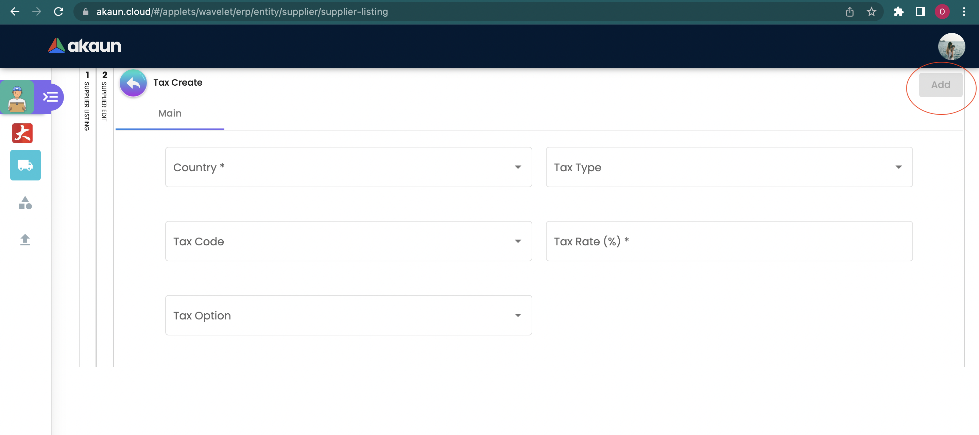This screenshot has height=435, width=979.
Task: Open the Tax Type dropdown
Action: pyautogui.click(x=728, y=167)
